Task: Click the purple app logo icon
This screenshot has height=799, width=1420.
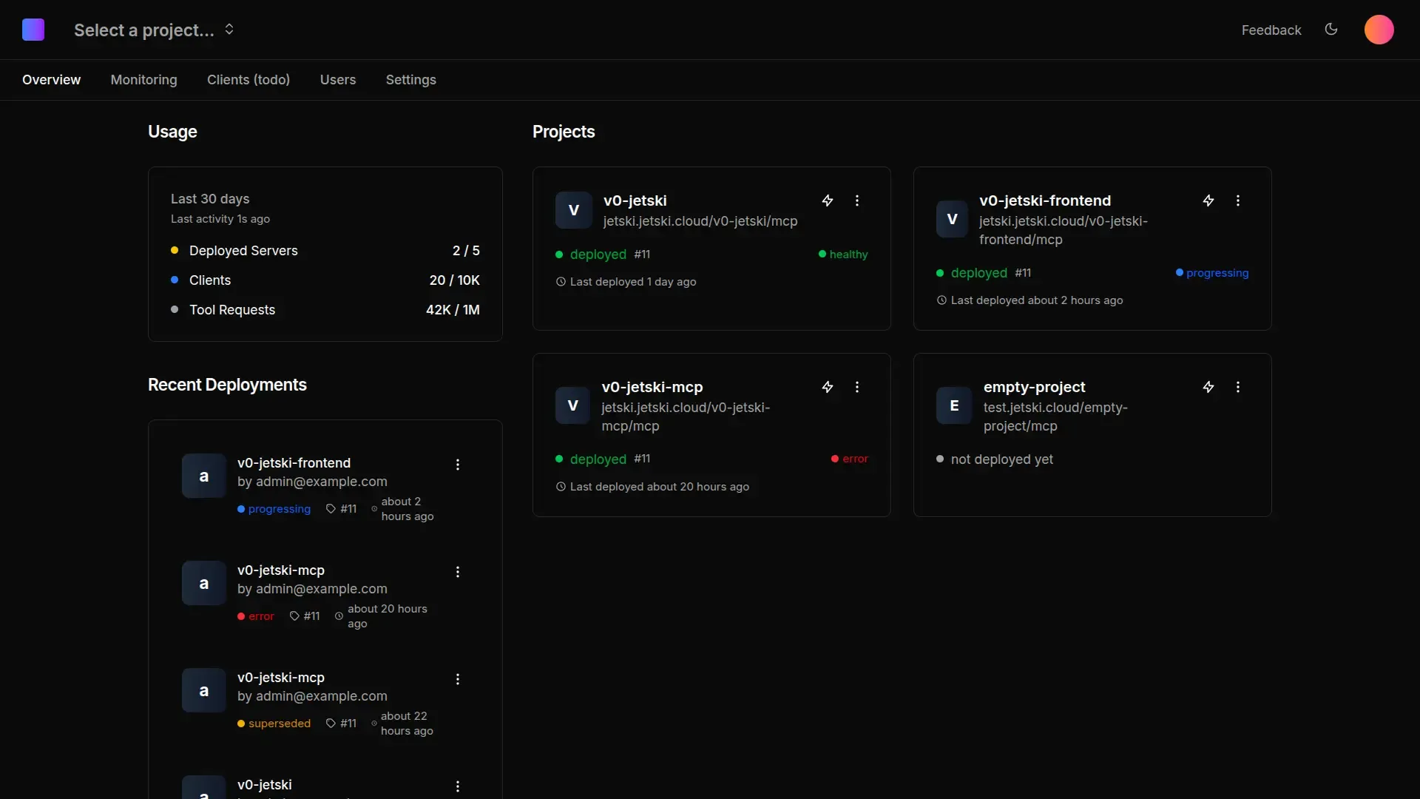Action: click(33, 30)
